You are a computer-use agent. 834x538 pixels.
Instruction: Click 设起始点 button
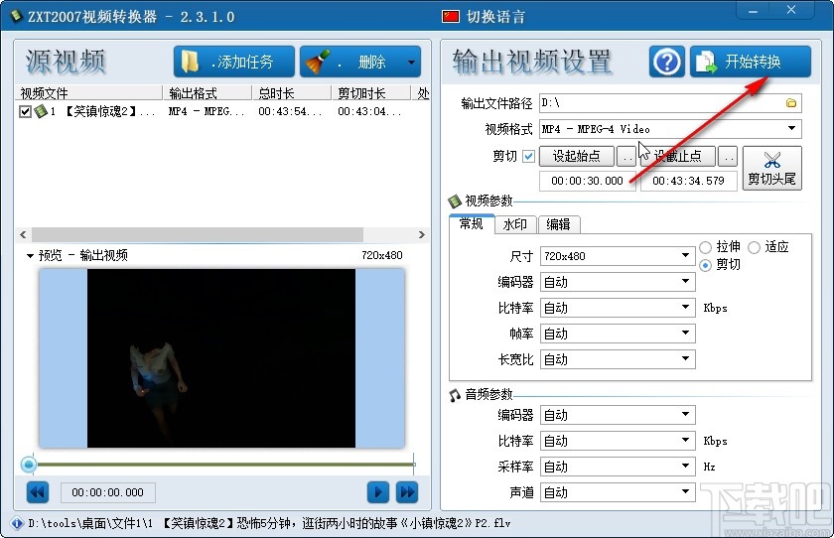click(577, 156)
